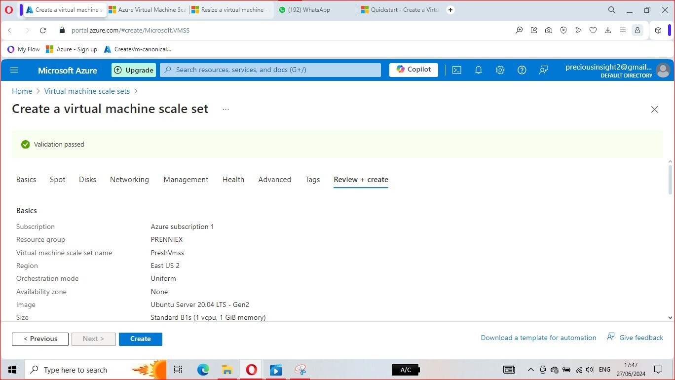Click the Azure search resources box
Viewport: 675px width, 380px height.
pyautogui.click(x=270, y=70)
